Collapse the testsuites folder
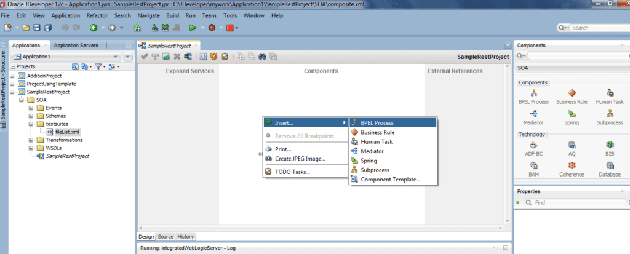630x254 pixels. point(31,124)
